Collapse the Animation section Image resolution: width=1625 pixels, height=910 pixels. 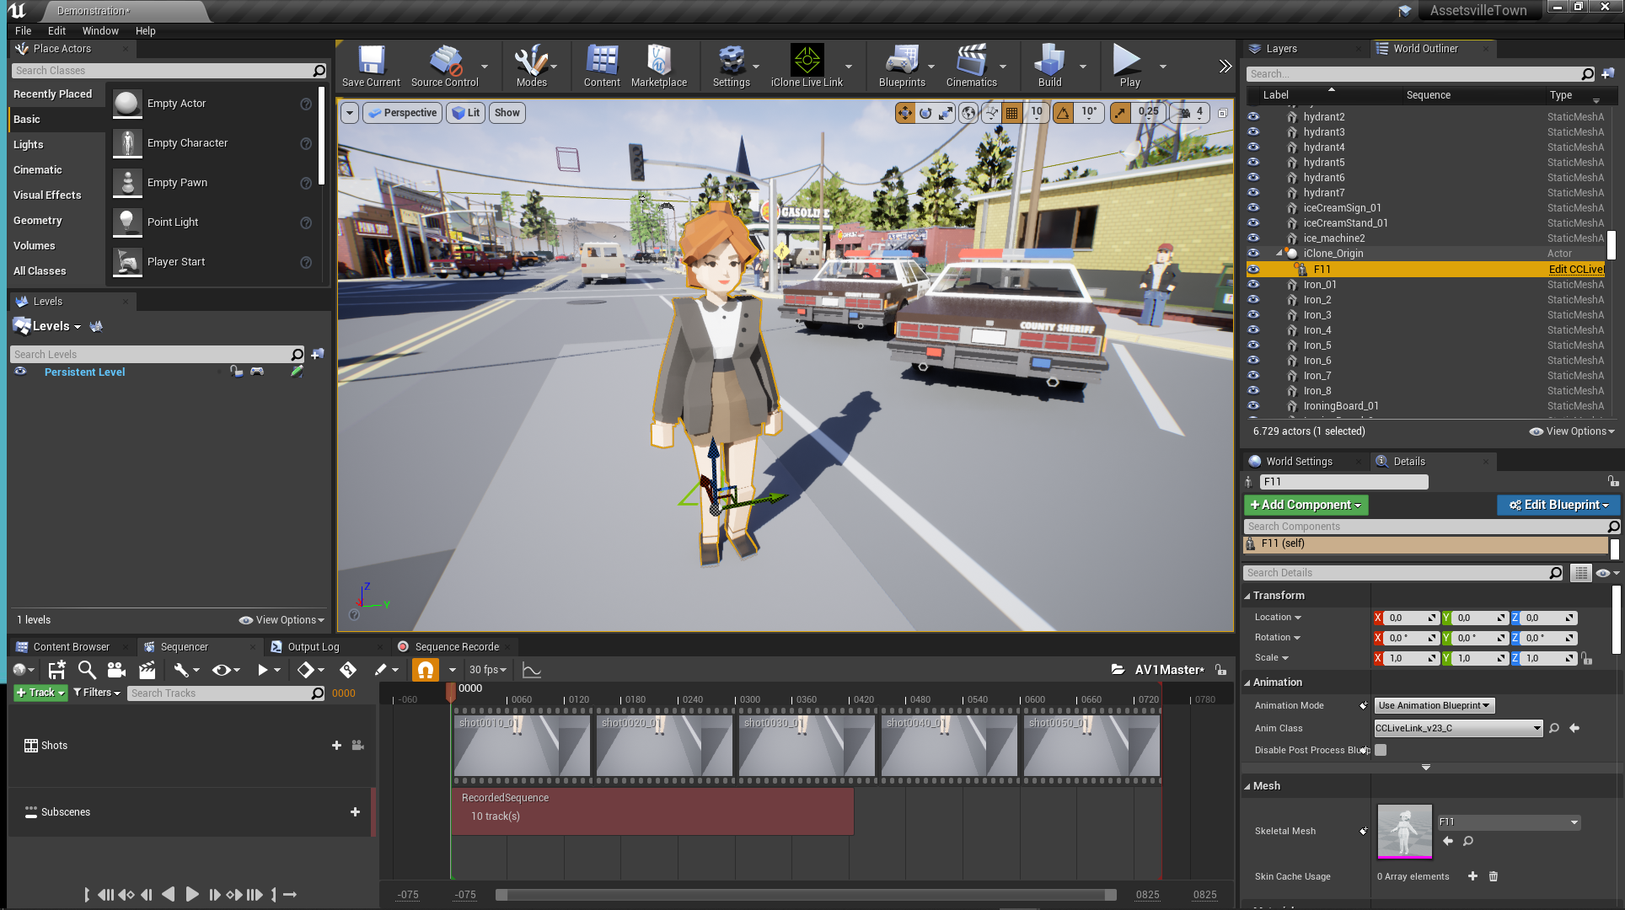pos(1247,682)
